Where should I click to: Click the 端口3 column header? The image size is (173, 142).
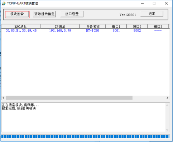158,27
